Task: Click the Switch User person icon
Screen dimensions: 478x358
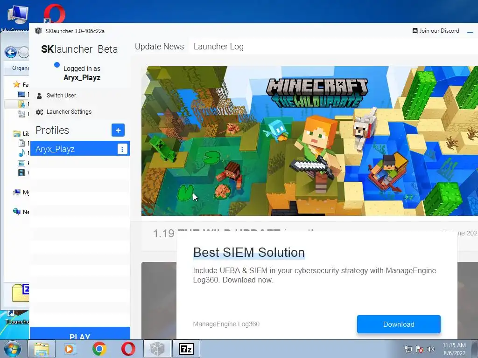Action: point(39,96)
